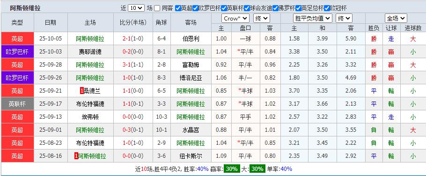Click date 25-09-01 in the table
The width and height of the screenshot is (426, 176).
coord(51,130)
